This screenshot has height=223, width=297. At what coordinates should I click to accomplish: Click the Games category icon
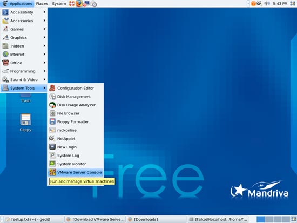tap(5, 29)
